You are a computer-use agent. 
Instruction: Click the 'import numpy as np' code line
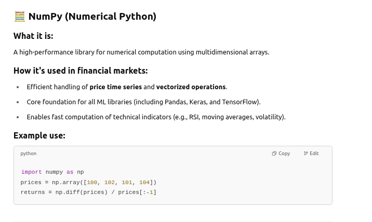[52, 172]
